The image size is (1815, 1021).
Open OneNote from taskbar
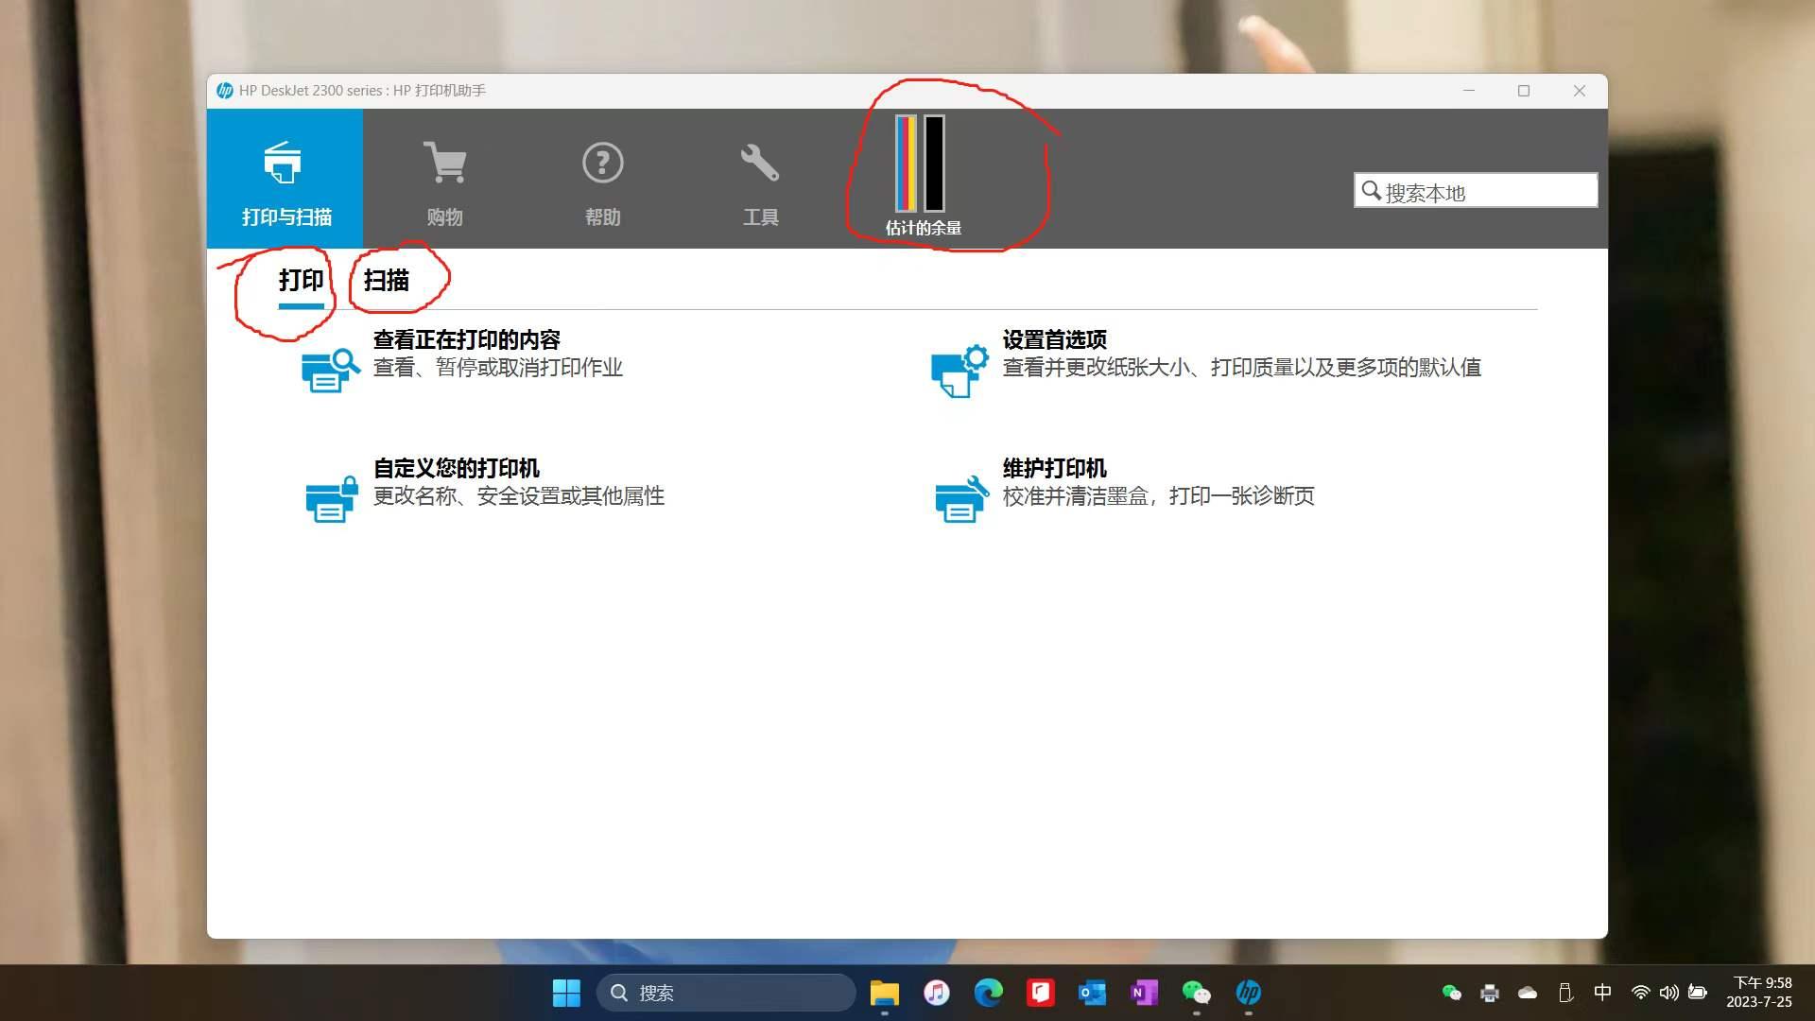(1145, 993)
